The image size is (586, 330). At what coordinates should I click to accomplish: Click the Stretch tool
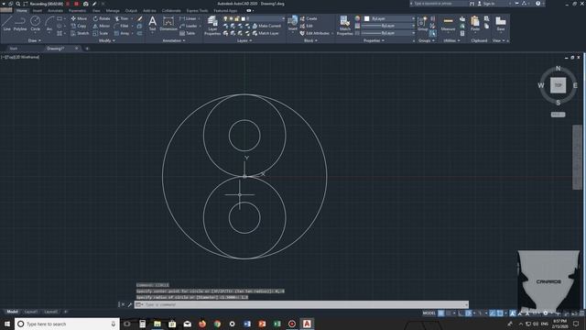pyautogui.click(x=80, y=33)
